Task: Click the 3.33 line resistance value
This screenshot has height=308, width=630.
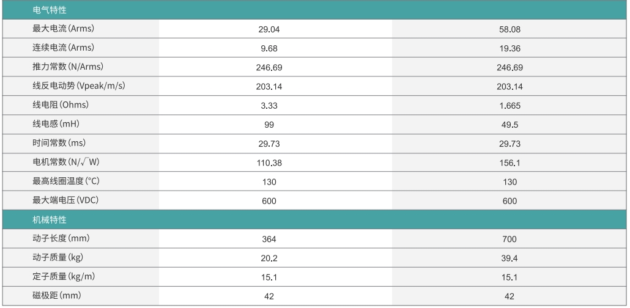Action: coord(269,106)
